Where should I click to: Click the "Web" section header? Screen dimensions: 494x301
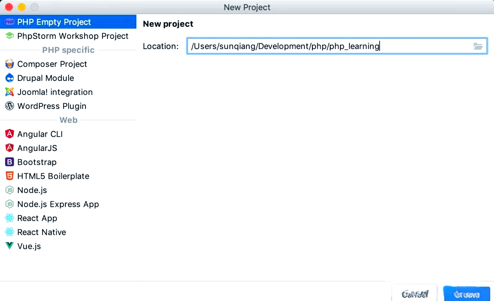coord(68,120)
